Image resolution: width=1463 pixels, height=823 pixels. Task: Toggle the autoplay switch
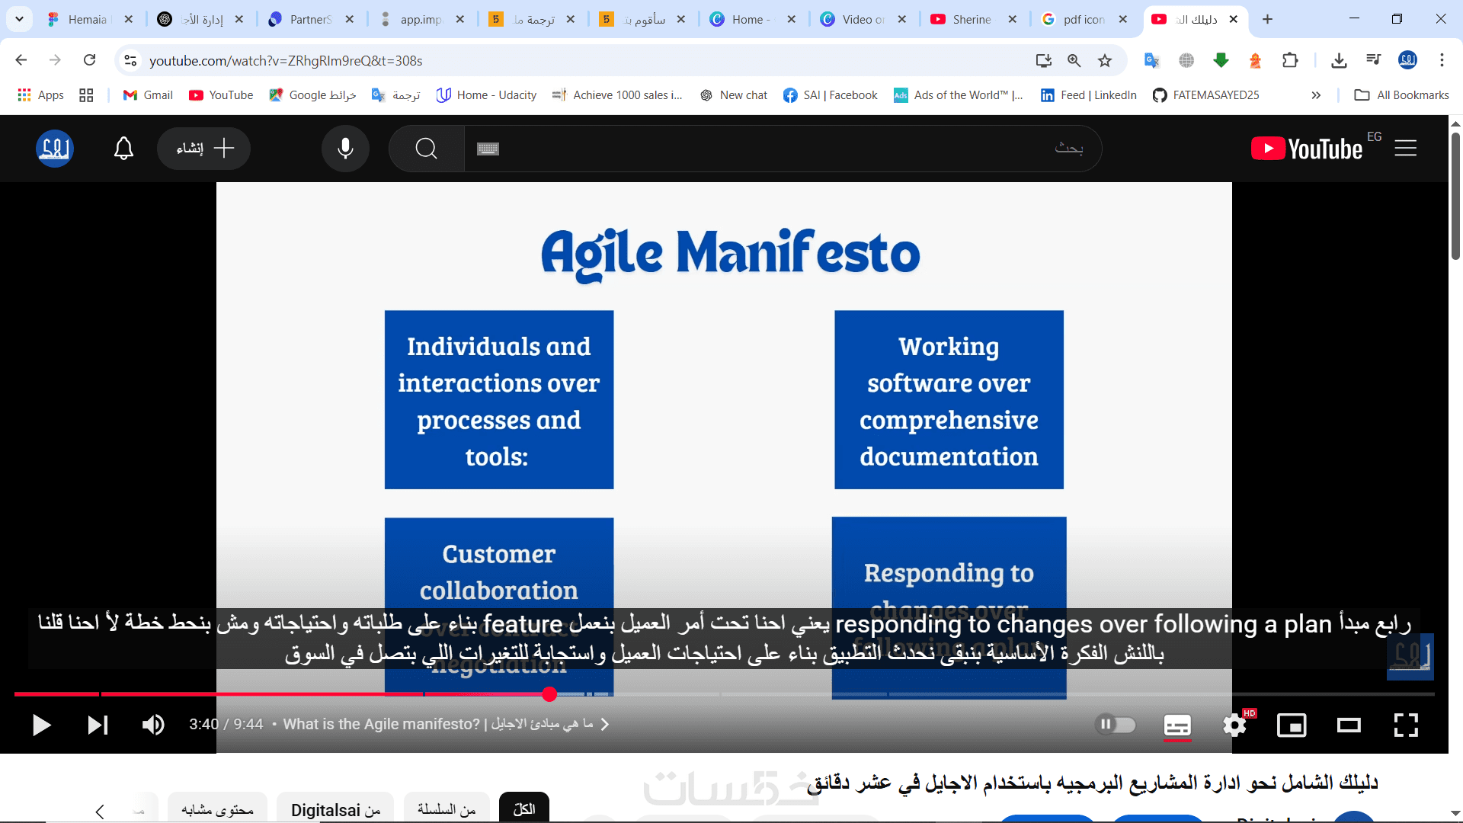pyautogui.click(x=1115, y=724)
